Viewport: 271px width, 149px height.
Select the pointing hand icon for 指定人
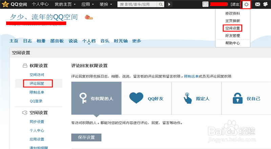188,98
